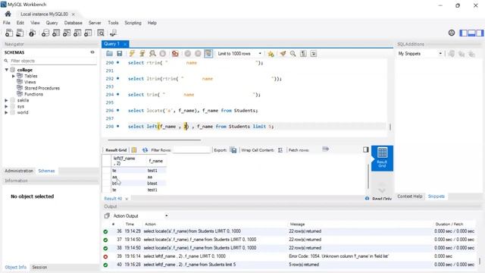The width and height of the screenshot is (485, 273).
Task: Toggle result side panel visibility icon
Action: click(x=365, y=150)
